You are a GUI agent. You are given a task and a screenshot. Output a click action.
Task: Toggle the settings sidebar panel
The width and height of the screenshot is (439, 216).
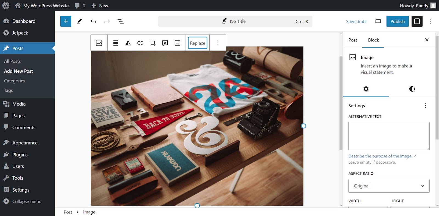[x=417, y=21]
